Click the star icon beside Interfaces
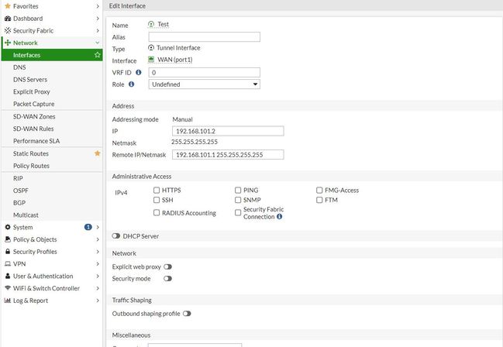Viewport: 503px width, 347px height. (x=97, y=55)
